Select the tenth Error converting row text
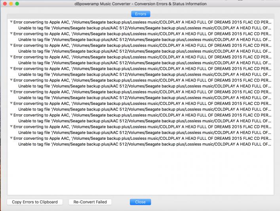280x211 pixels. click(x=142, y=127)
